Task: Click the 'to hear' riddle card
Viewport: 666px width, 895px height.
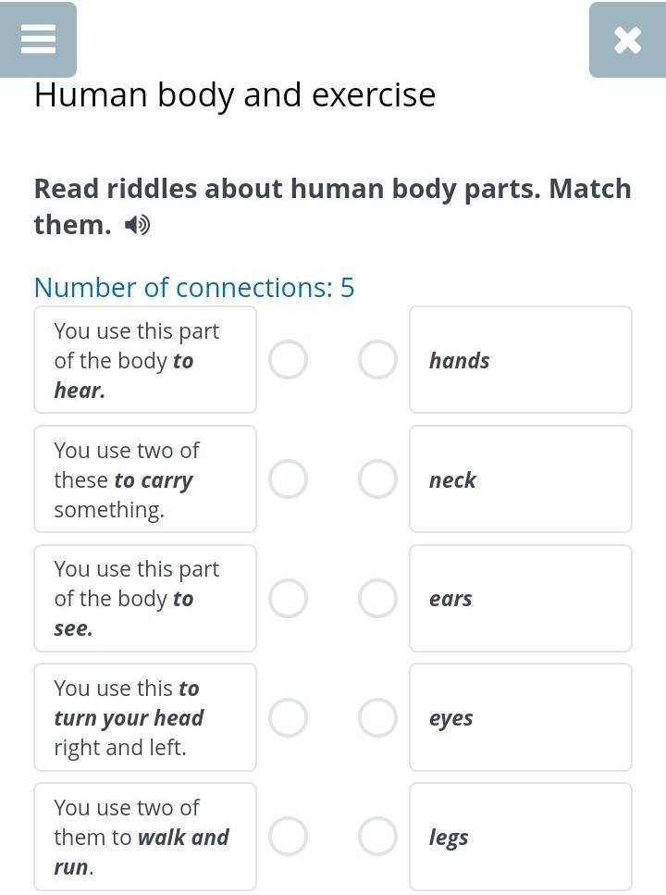Action: (145, 360)
